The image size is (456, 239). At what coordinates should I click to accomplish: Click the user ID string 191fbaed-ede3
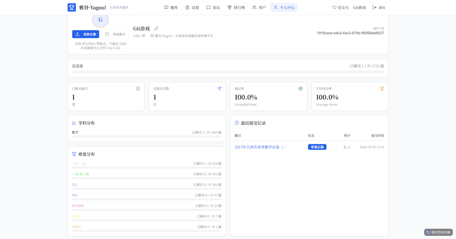(x=350, y=33)
